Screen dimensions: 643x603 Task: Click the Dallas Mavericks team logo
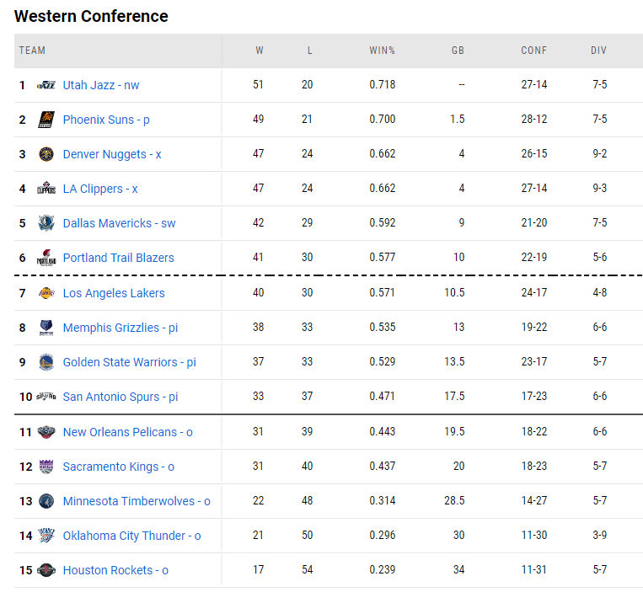pos(46,223)
